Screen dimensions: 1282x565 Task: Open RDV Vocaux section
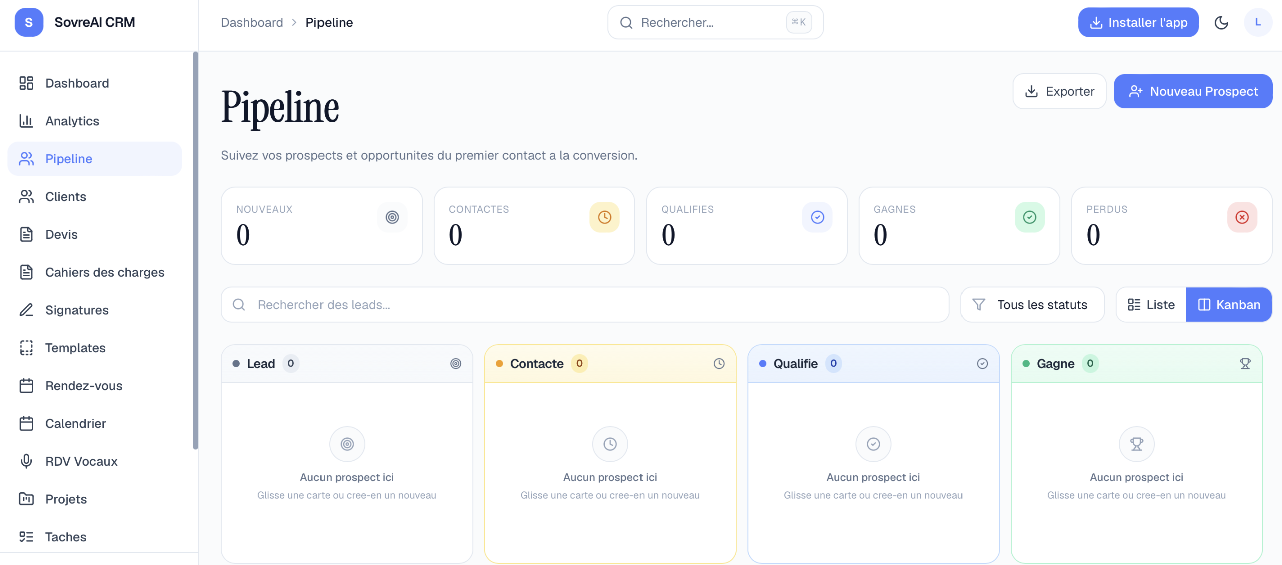(95, 461)
